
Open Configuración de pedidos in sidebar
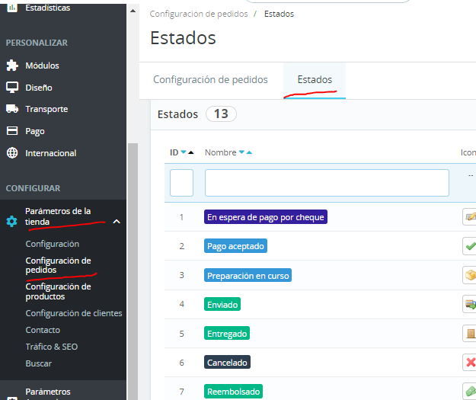coord(59,265)
